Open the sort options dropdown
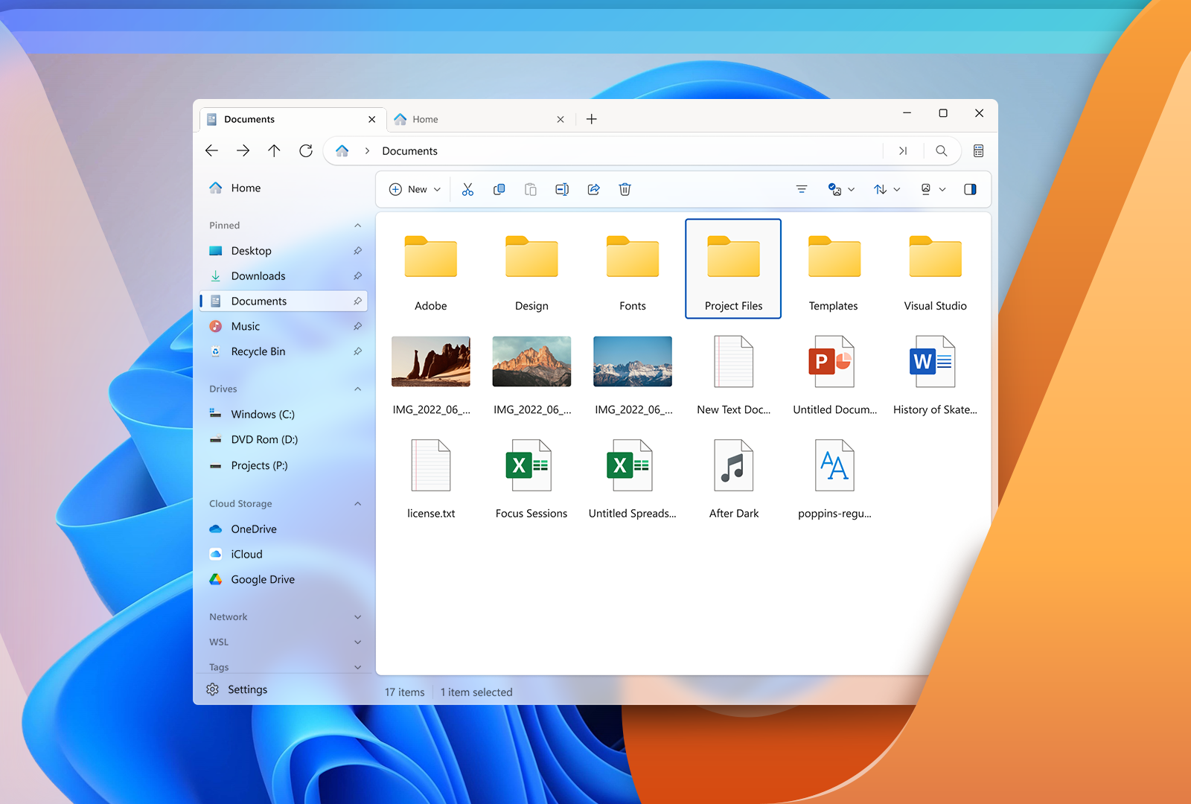 (887, 190)
